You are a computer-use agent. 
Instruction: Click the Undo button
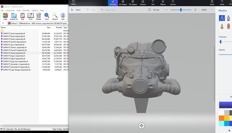[x=222, y=3]
